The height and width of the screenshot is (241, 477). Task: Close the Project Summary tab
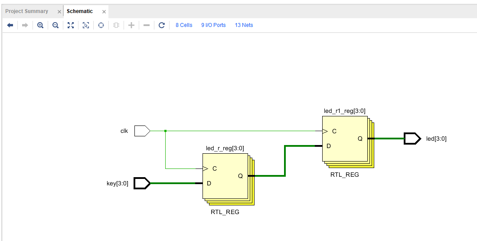[59, 12]
